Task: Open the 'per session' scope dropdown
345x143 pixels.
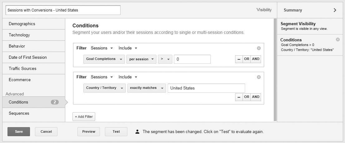Action: point(141,59)
